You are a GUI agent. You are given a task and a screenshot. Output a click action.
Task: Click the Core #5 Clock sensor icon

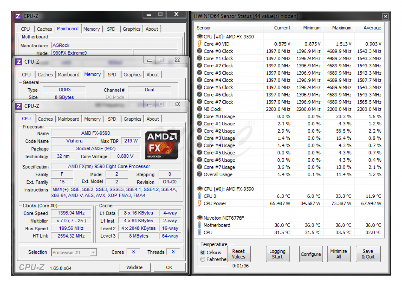[199, 87]
